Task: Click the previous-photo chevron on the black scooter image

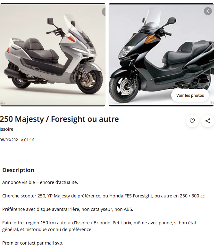Action: (208, 11)
